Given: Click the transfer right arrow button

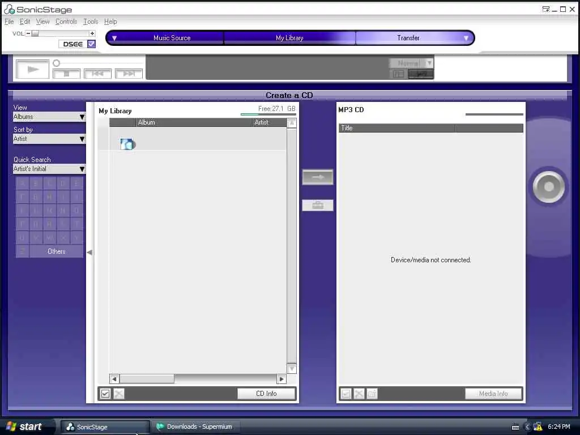Looking at the screenshot, I should [x=318, y=177].
